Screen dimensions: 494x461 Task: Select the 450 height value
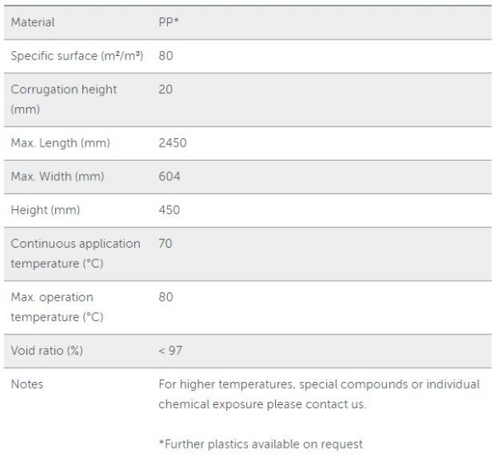[x=169, y=210]
